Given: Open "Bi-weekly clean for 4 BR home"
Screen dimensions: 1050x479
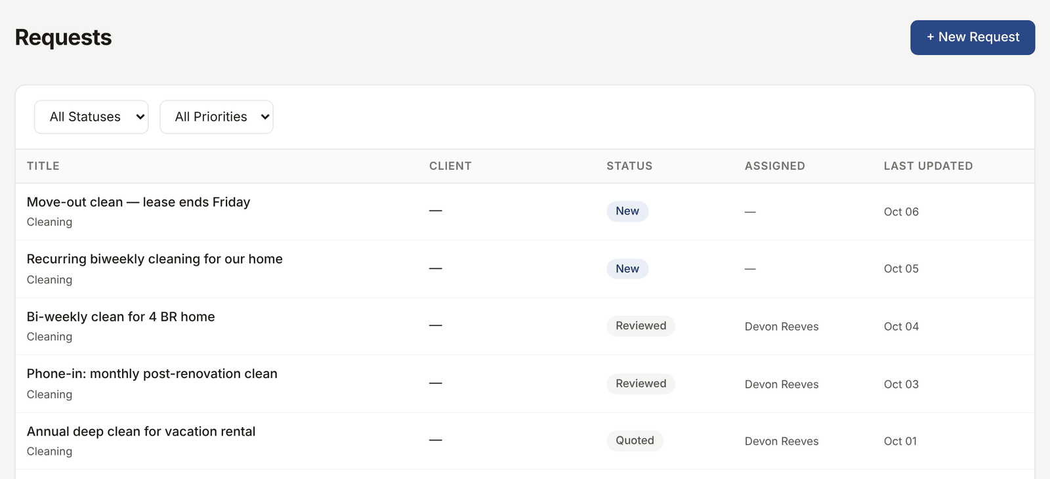Looking at the screenshot, I should click(x=121, y=317).
